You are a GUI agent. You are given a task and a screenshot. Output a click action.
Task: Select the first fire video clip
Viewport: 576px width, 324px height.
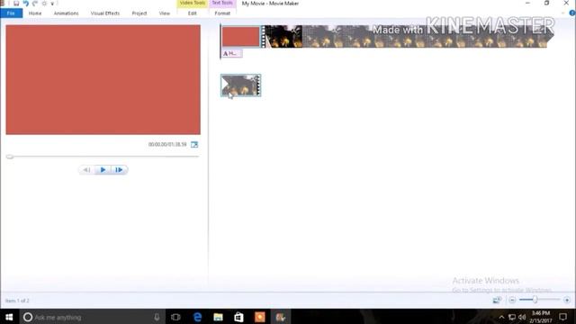[x=284, y=36]
